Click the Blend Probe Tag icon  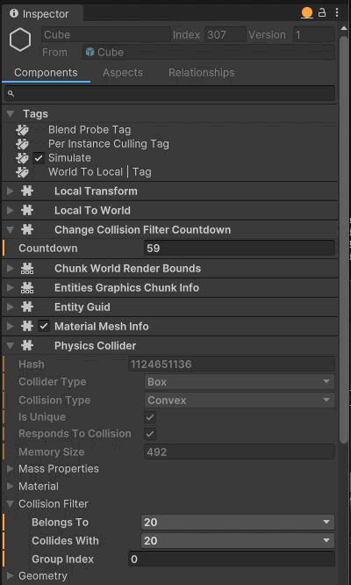[22, 130]
